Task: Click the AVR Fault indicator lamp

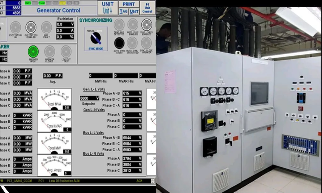Action: 46,27
